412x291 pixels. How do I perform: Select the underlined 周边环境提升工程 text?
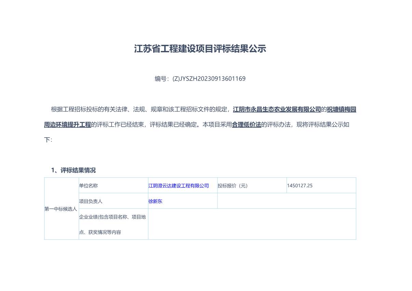pyautogui.click(x=68, y=125)
